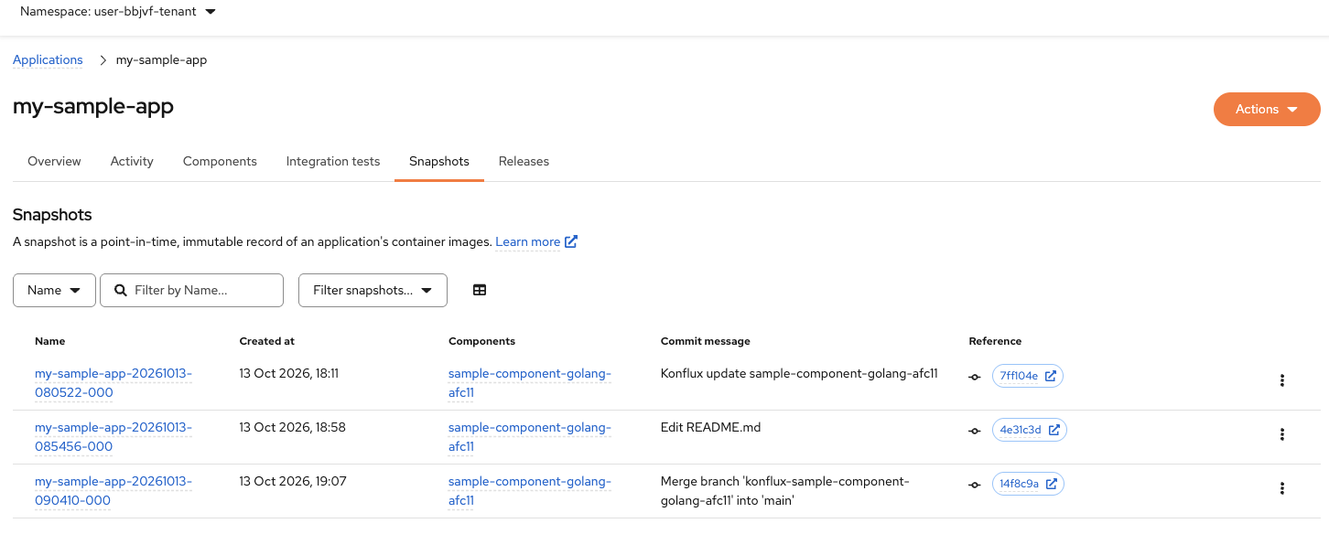Click the Commit message column header

[x=705, y=341]
